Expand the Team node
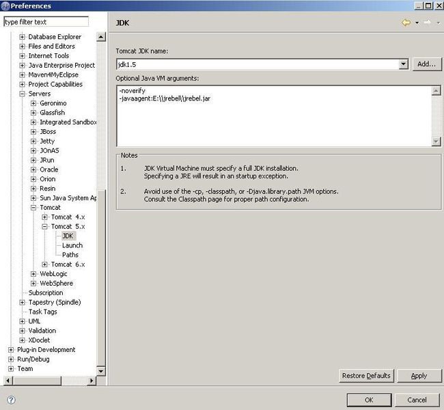Image resolution: width=444 pixels, height=410 pixels. (11, 368)
